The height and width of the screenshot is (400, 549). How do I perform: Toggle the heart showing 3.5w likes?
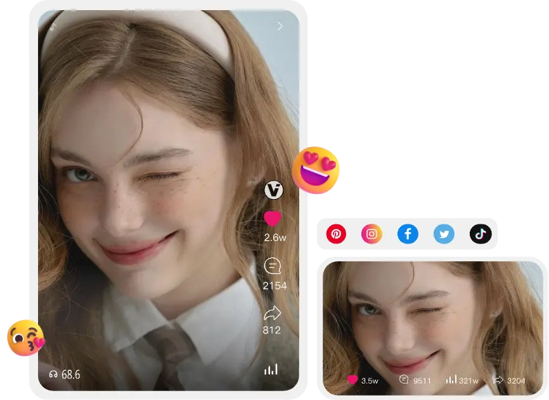(352, 380)
